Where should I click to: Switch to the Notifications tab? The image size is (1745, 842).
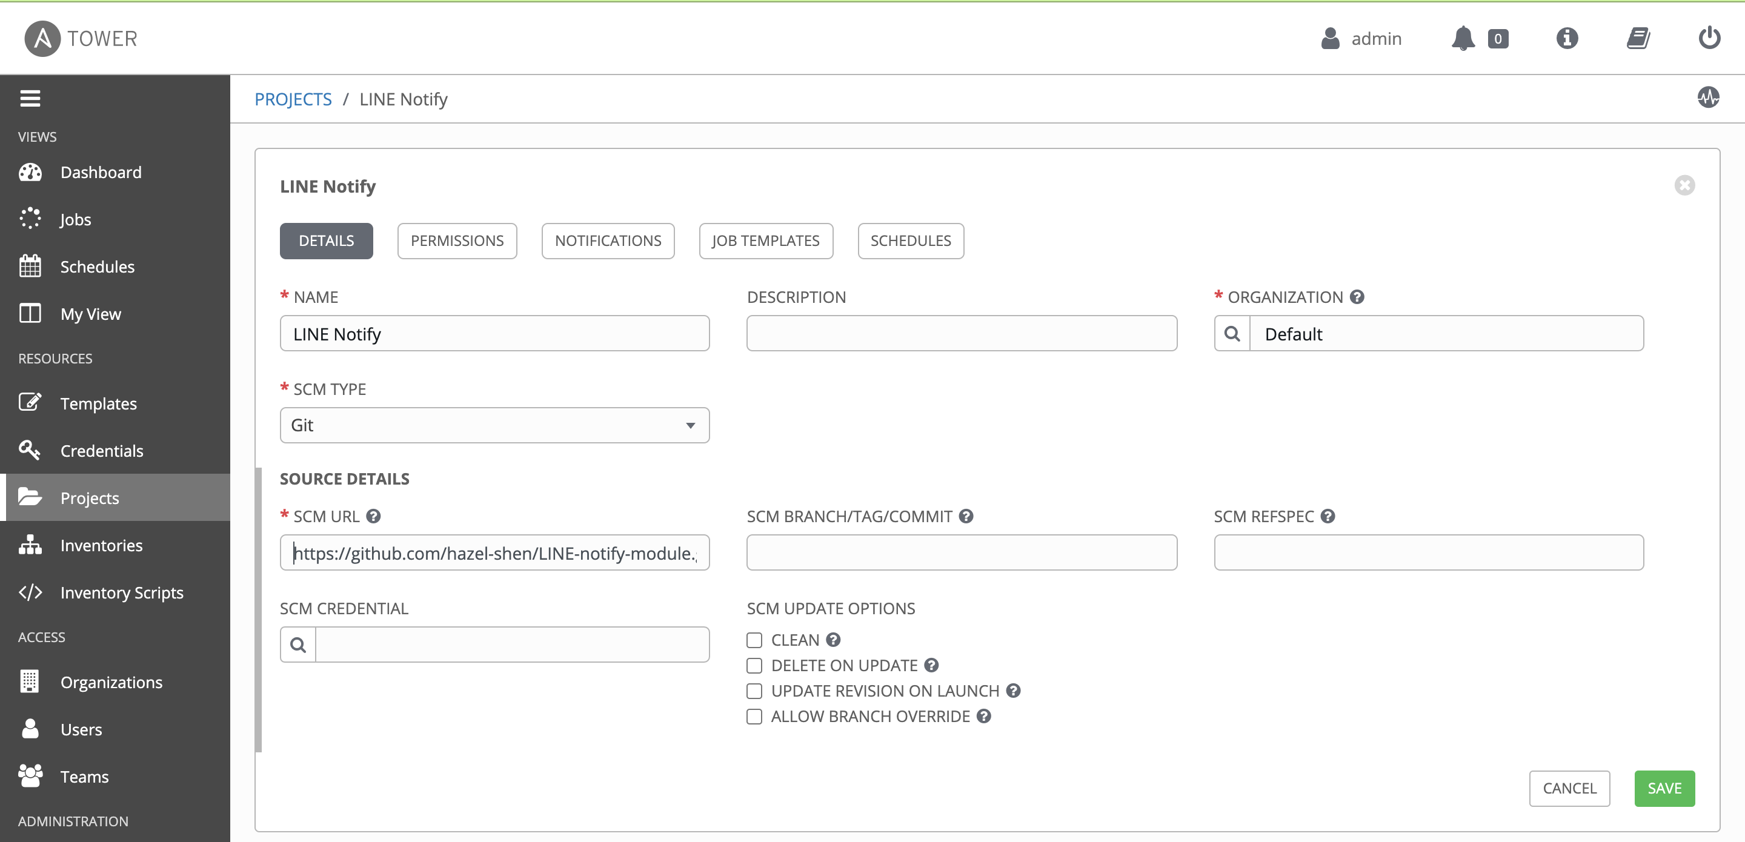point(608,240)
